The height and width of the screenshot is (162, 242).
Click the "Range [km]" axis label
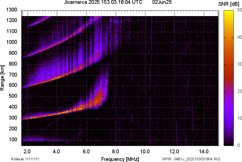pos(2,78)
